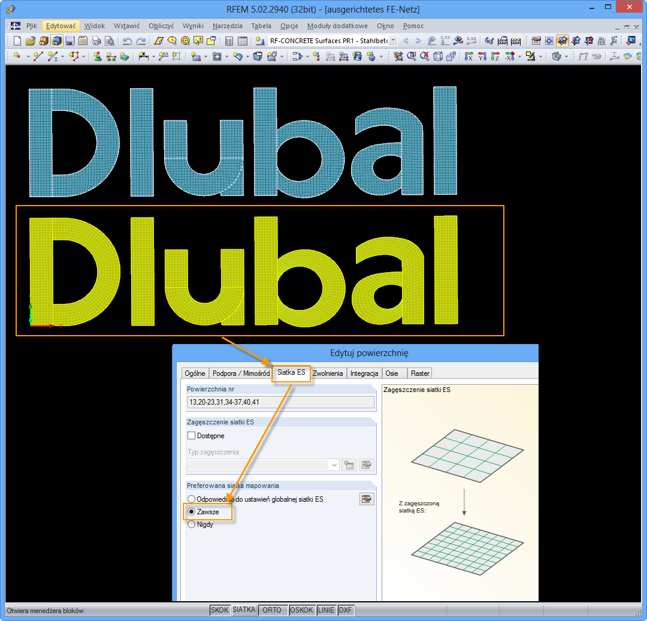
Task: Toggle the highlighted FE mesh display icon
Action: pyautogui.click(x=563, y=41)
